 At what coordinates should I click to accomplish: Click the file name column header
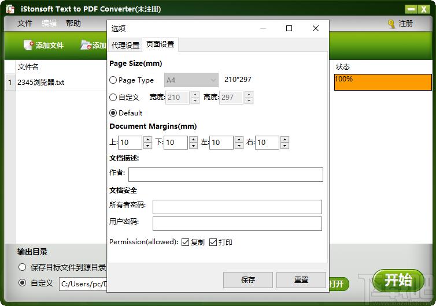point(61,67)
